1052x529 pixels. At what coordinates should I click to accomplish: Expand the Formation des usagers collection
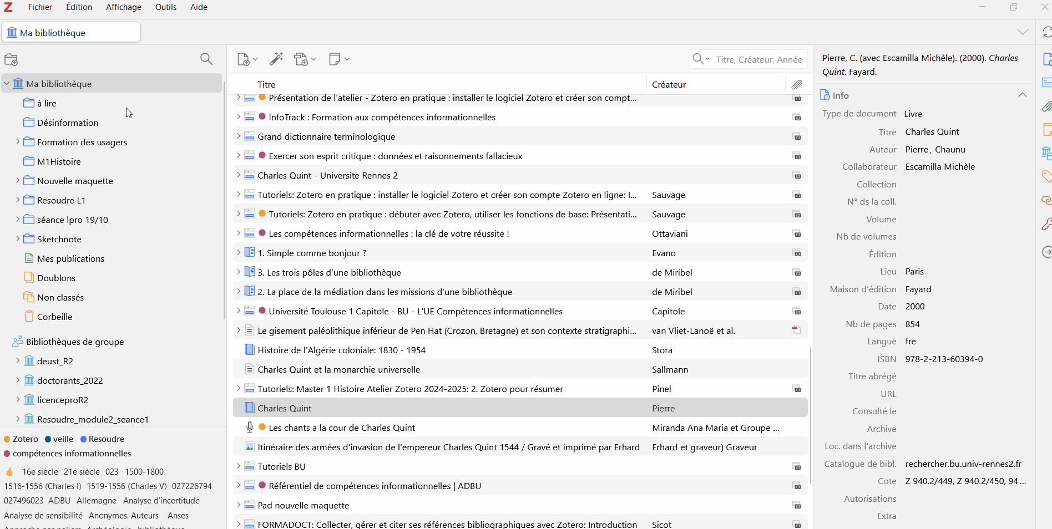tap(18, 142)
